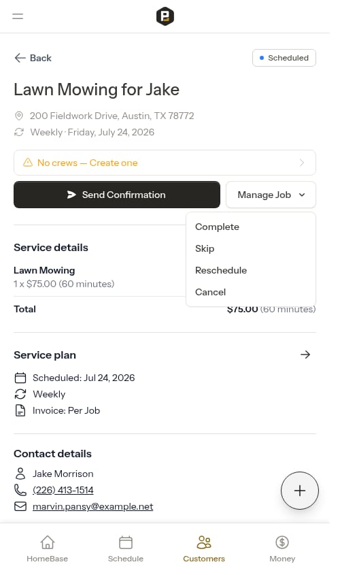Collapse the Manage Job dropdown
The image size is (340, 575).
(271, 195)
